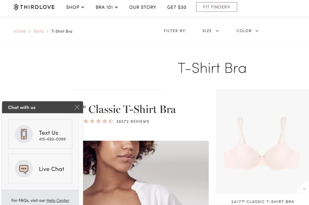Open the Help Center link
The height and width of the screenshot is (205, 309).
point(58,200)
